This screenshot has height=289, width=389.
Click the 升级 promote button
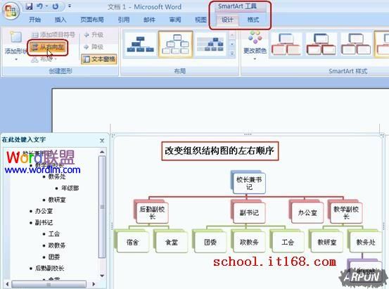[x=94, y=34]
